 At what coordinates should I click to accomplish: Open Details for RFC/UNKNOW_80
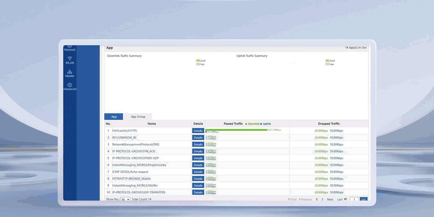198,138
